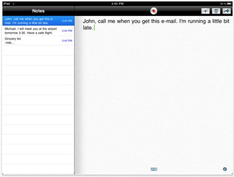234x177 pixels.
Task: Check the Wi-Fi status icon
Action: point(13,3)
